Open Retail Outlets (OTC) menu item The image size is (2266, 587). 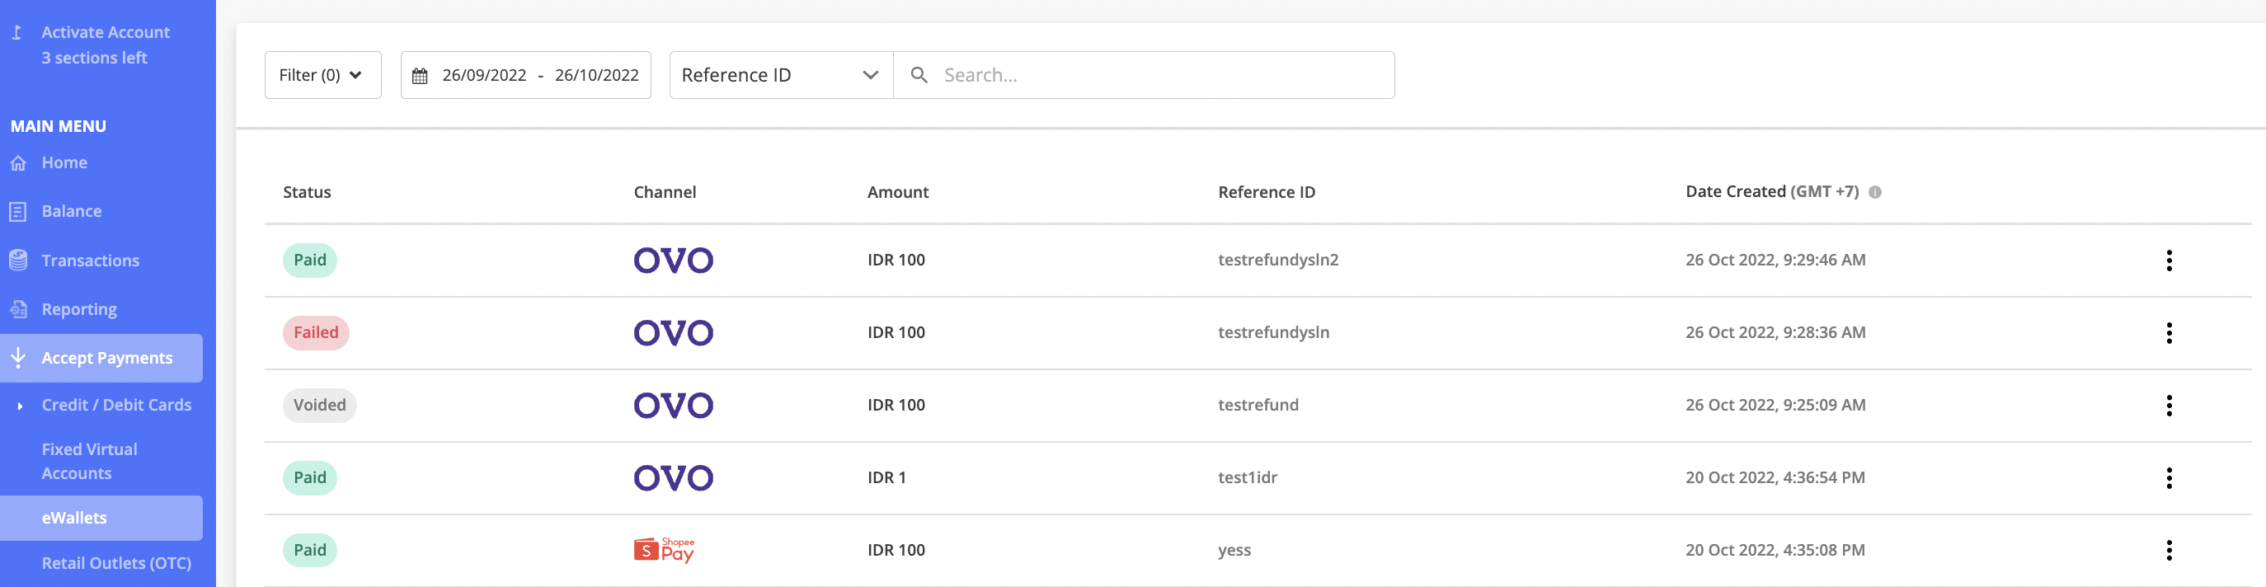116,563
